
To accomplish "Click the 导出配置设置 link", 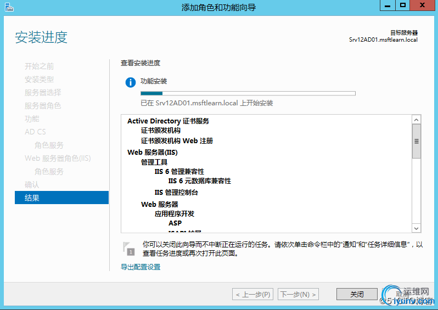I will (141, 267).
